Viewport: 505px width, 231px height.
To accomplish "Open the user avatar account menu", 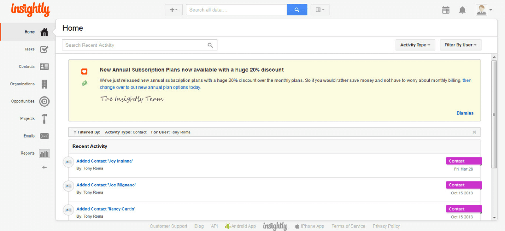I will click(484, 10).
